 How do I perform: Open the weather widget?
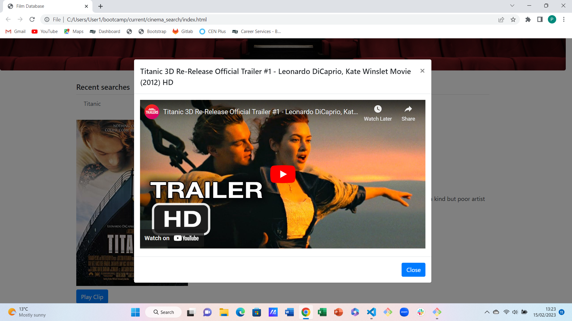tap(27, 312)
